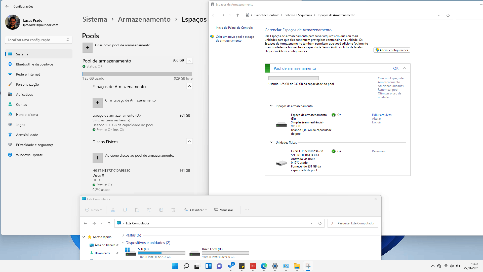Open the Classificar sort menu
Viewport: 483px width, 272px height.
point(195,210)
